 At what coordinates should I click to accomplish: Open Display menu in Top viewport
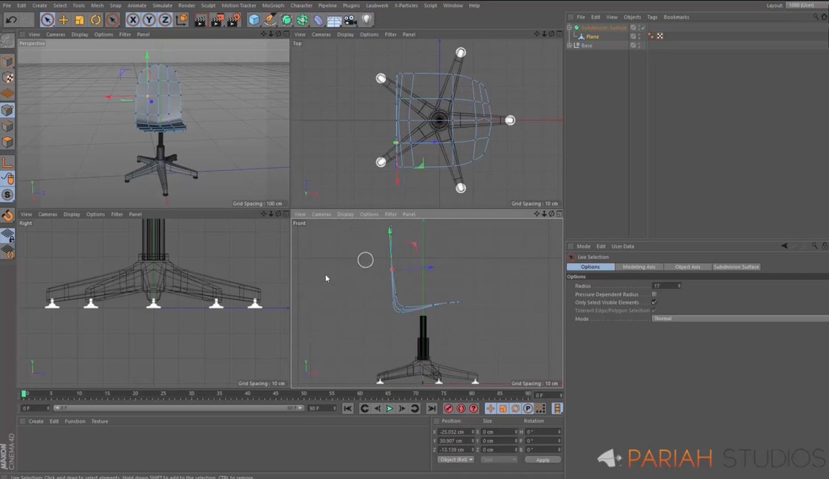(x=345, y=34)
